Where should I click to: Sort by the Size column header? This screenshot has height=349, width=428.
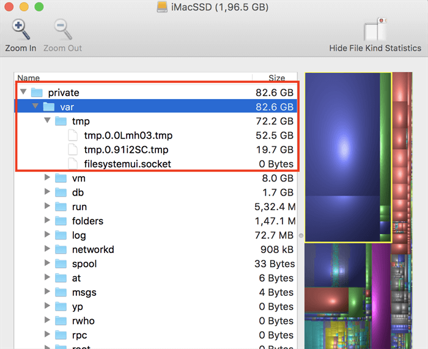coord(276,78)
